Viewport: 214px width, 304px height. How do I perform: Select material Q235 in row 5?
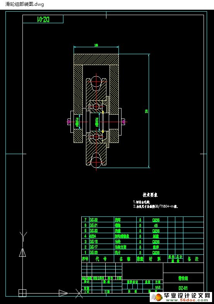(156, 231)
